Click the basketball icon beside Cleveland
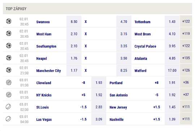This screenshot has height=131, width=195. 9,82
